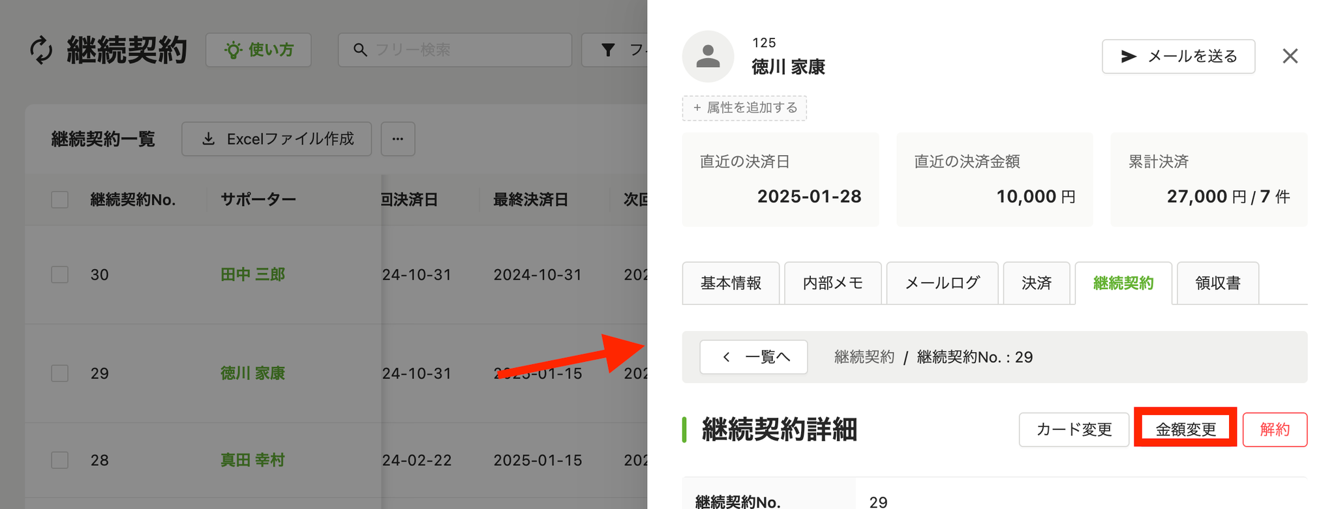Click the 最終決済日 column header

530,199
